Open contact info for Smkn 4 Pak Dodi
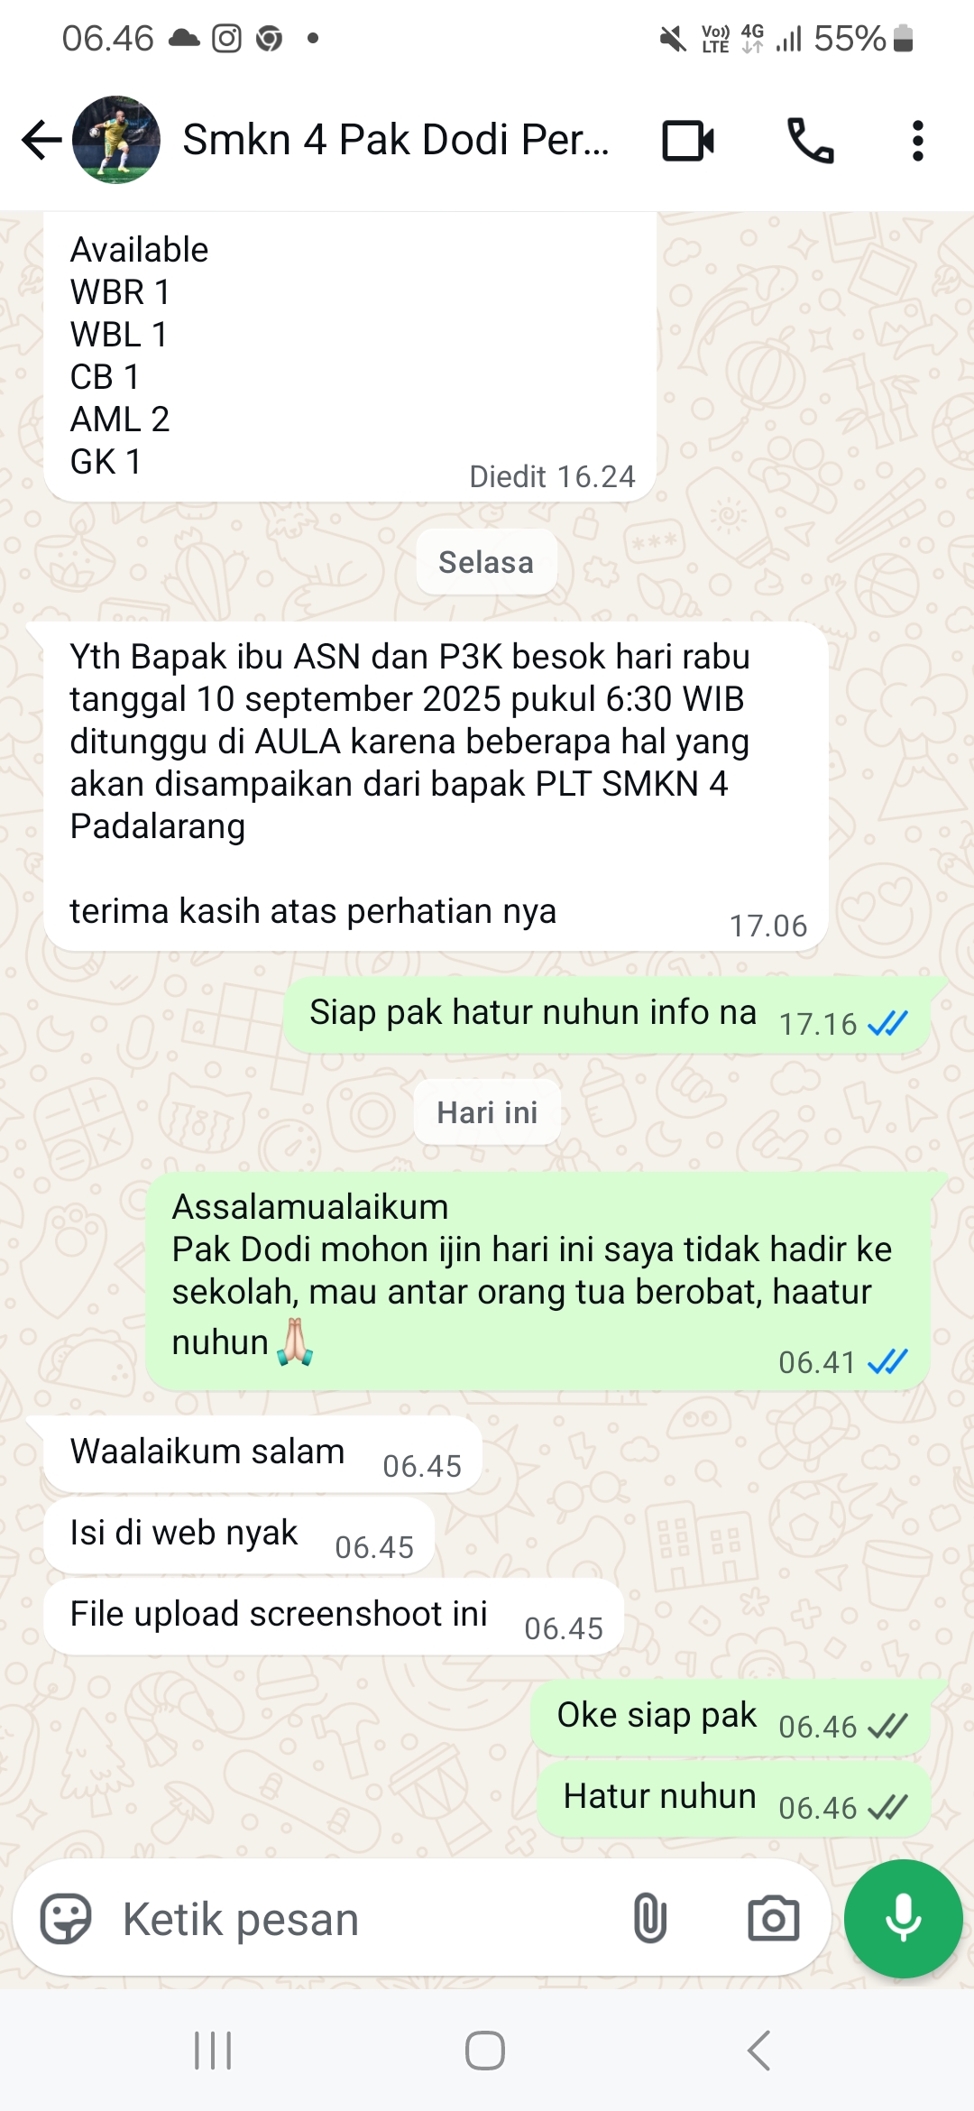Viewport: 974px width, 2111px height. (x=395, y=140)
